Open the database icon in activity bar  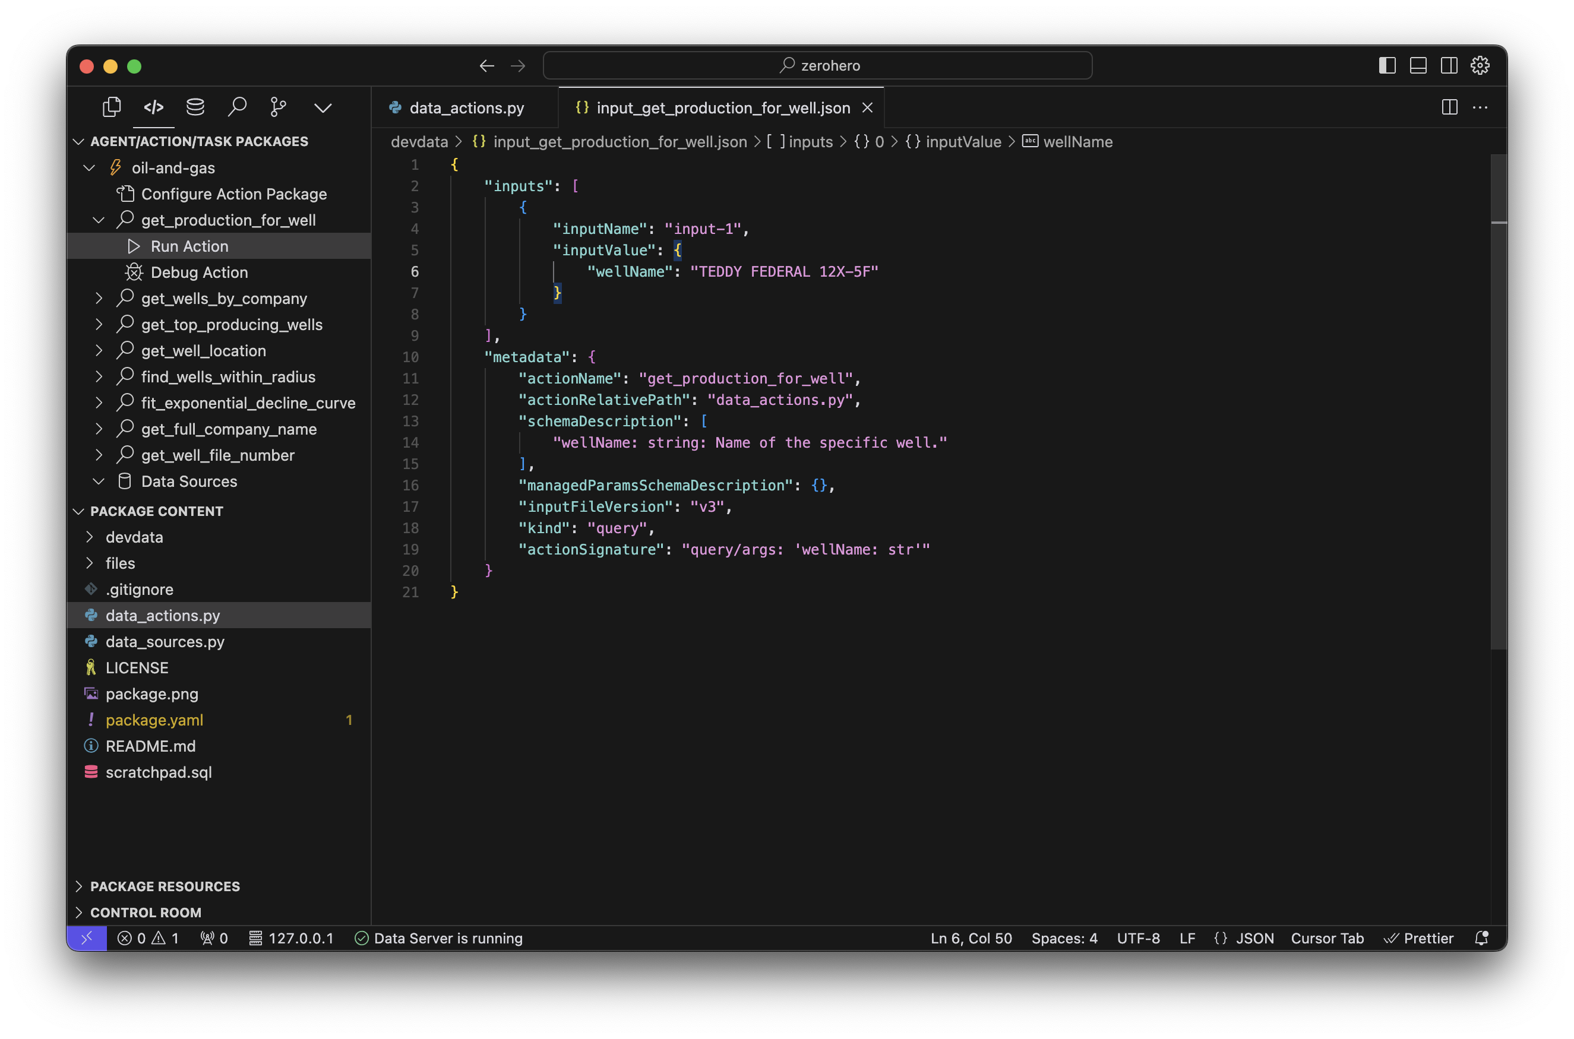195,107
